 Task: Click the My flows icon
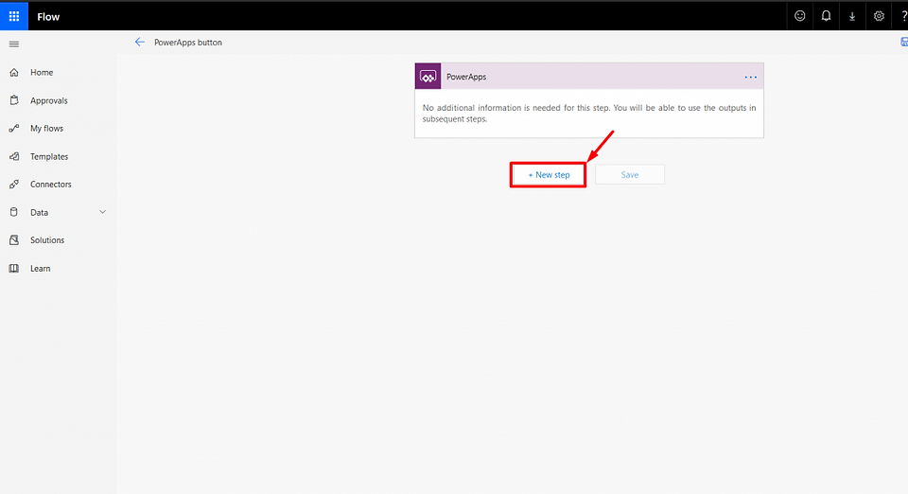point(14,128)
